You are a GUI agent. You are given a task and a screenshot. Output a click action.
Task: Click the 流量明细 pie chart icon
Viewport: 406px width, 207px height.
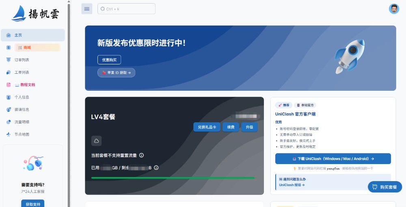pos(9,122)
